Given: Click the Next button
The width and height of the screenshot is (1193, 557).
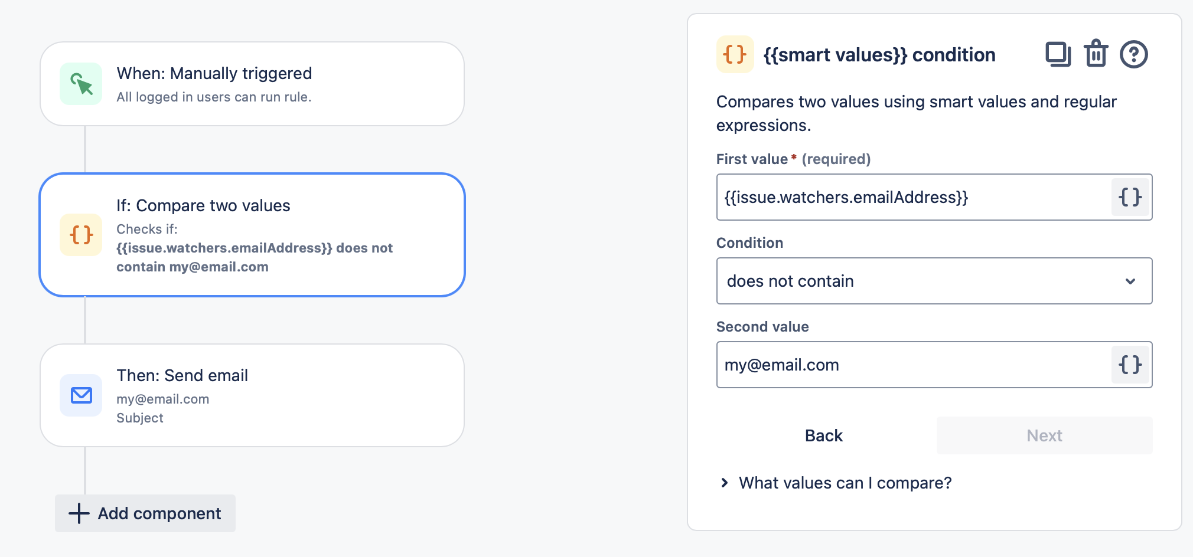Looking at the screenshot, I should coord(1044,435).
